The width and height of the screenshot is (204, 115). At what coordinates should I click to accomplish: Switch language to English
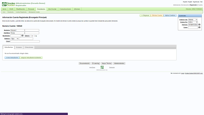point(190,2)
